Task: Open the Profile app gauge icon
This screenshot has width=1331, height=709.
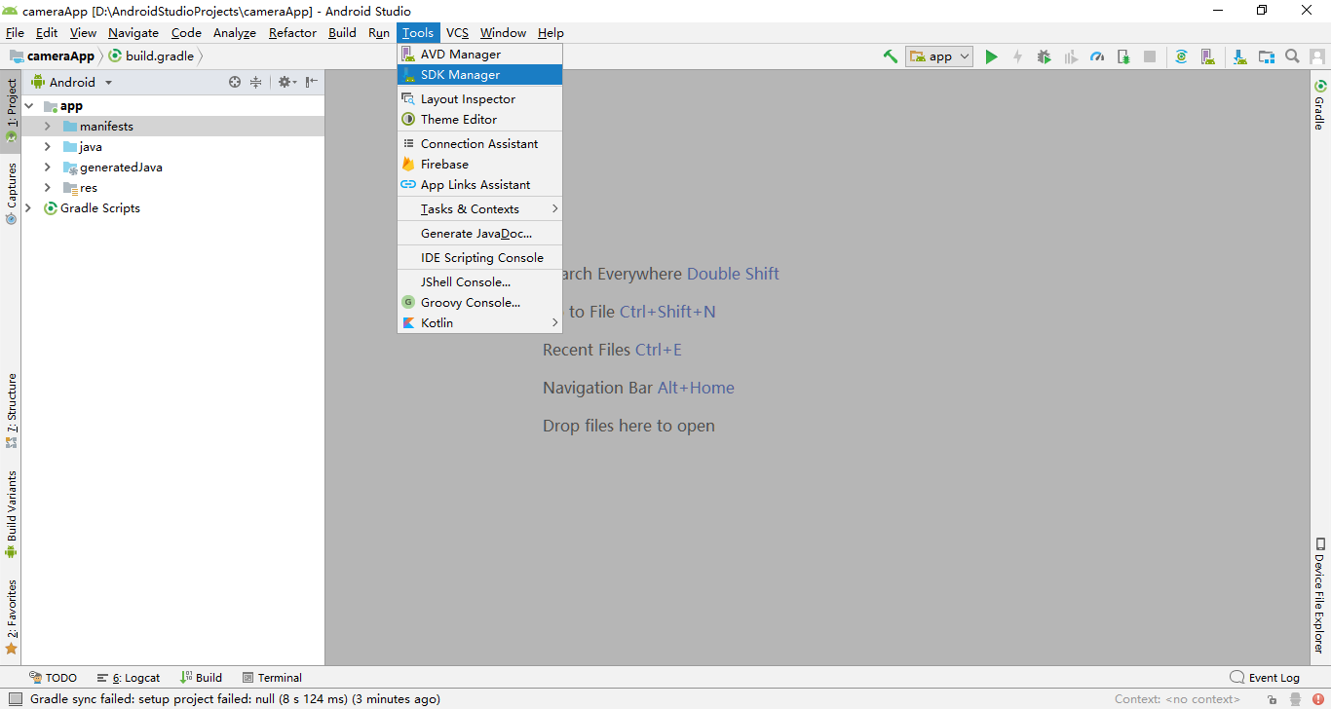Action: [1097, 56]
